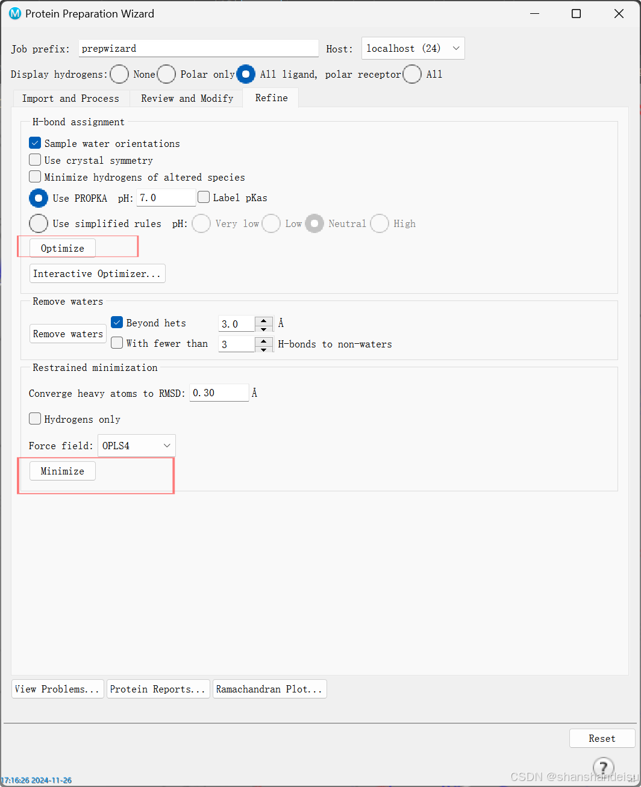Open the Force field OPLS4 dropdown
This screenshot has width=641, height=787.
point(137,446)
